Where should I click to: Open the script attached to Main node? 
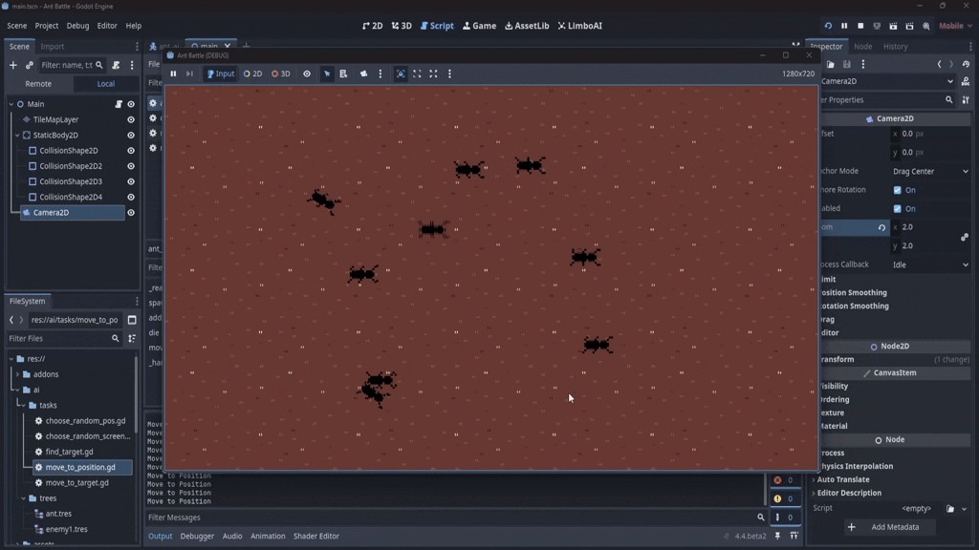point(119,104)
